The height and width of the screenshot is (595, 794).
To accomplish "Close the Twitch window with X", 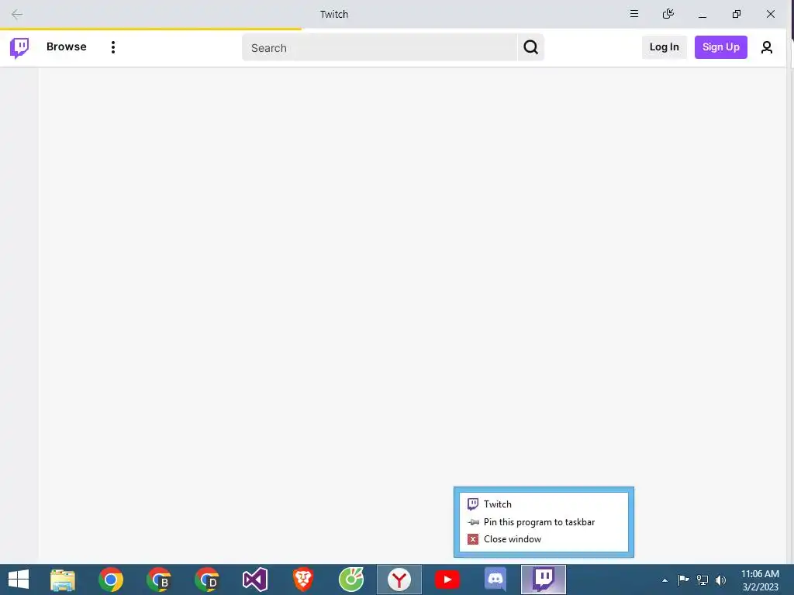I will coord(771,14).
